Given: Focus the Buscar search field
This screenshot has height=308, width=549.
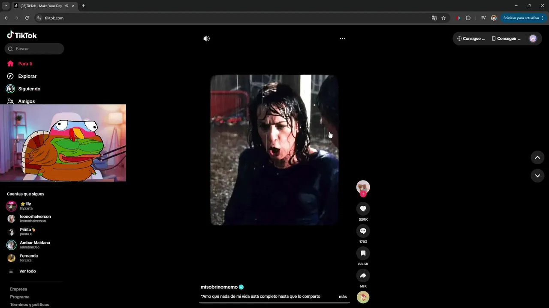Looking at the screenshot, I should pos(34,49).
